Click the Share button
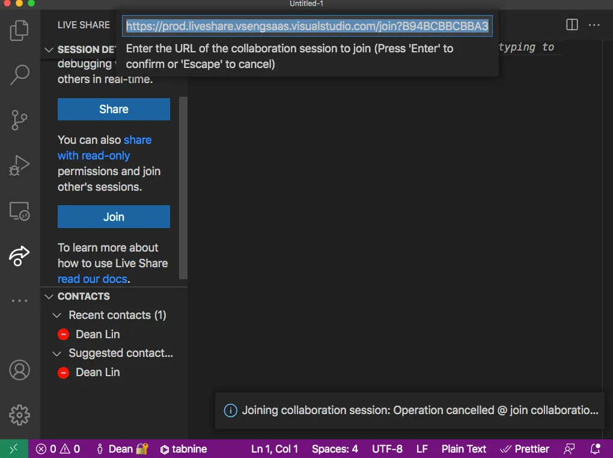 click(114, 109)
